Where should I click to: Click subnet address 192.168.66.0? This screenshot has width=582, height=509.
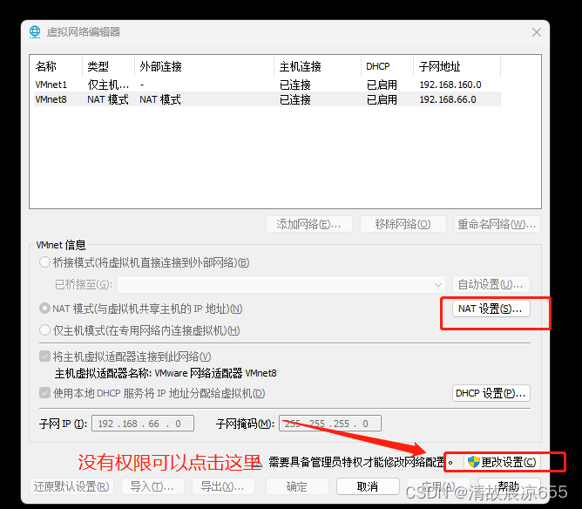click(x=448, y=99)
